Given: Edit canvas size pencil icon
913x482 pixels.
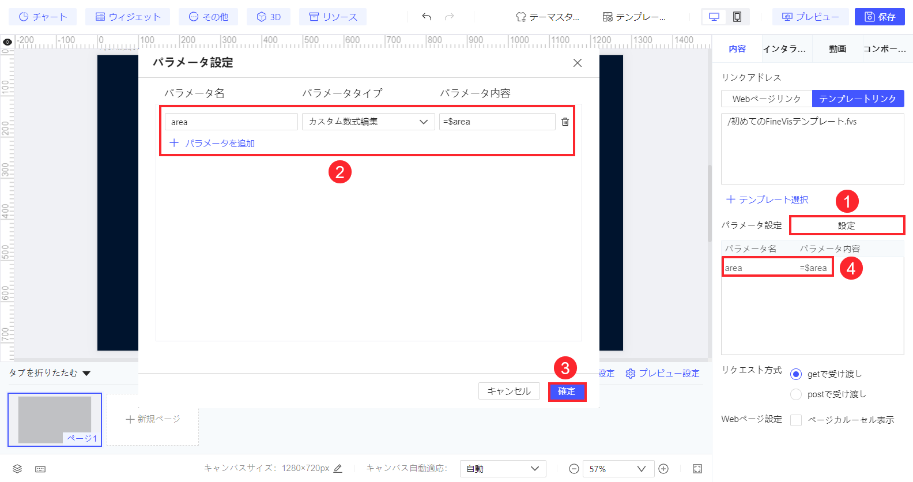Looking at the screenshot, I should [338, 469].
